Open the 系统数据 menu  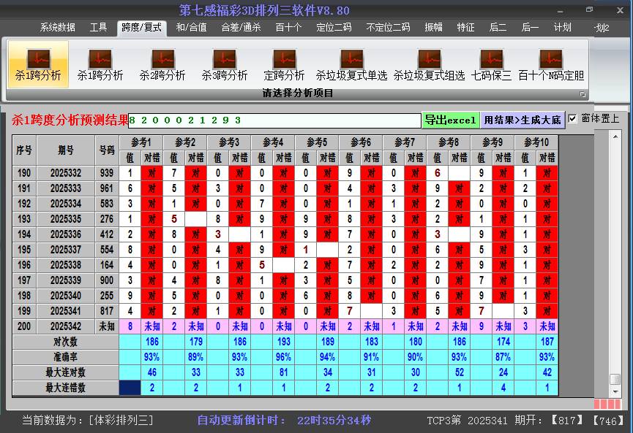tap(59, 28)
